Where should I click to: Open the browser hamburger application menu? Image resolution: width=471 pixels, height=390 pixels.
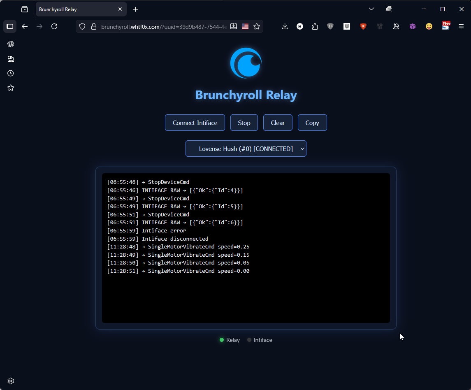coord(461,26)
